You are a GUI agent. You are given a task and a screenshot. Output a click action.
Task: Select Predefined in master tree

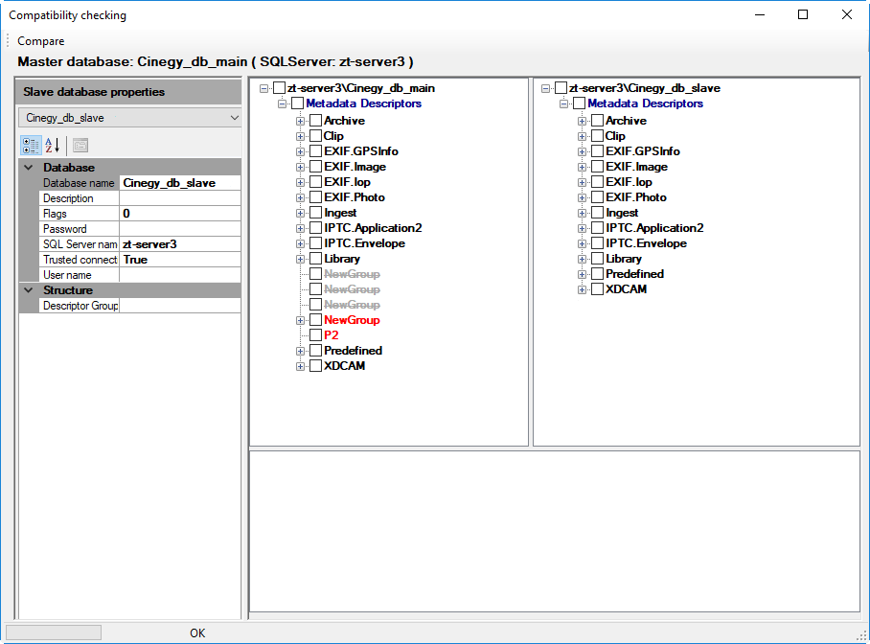click(x=353, y=351)
